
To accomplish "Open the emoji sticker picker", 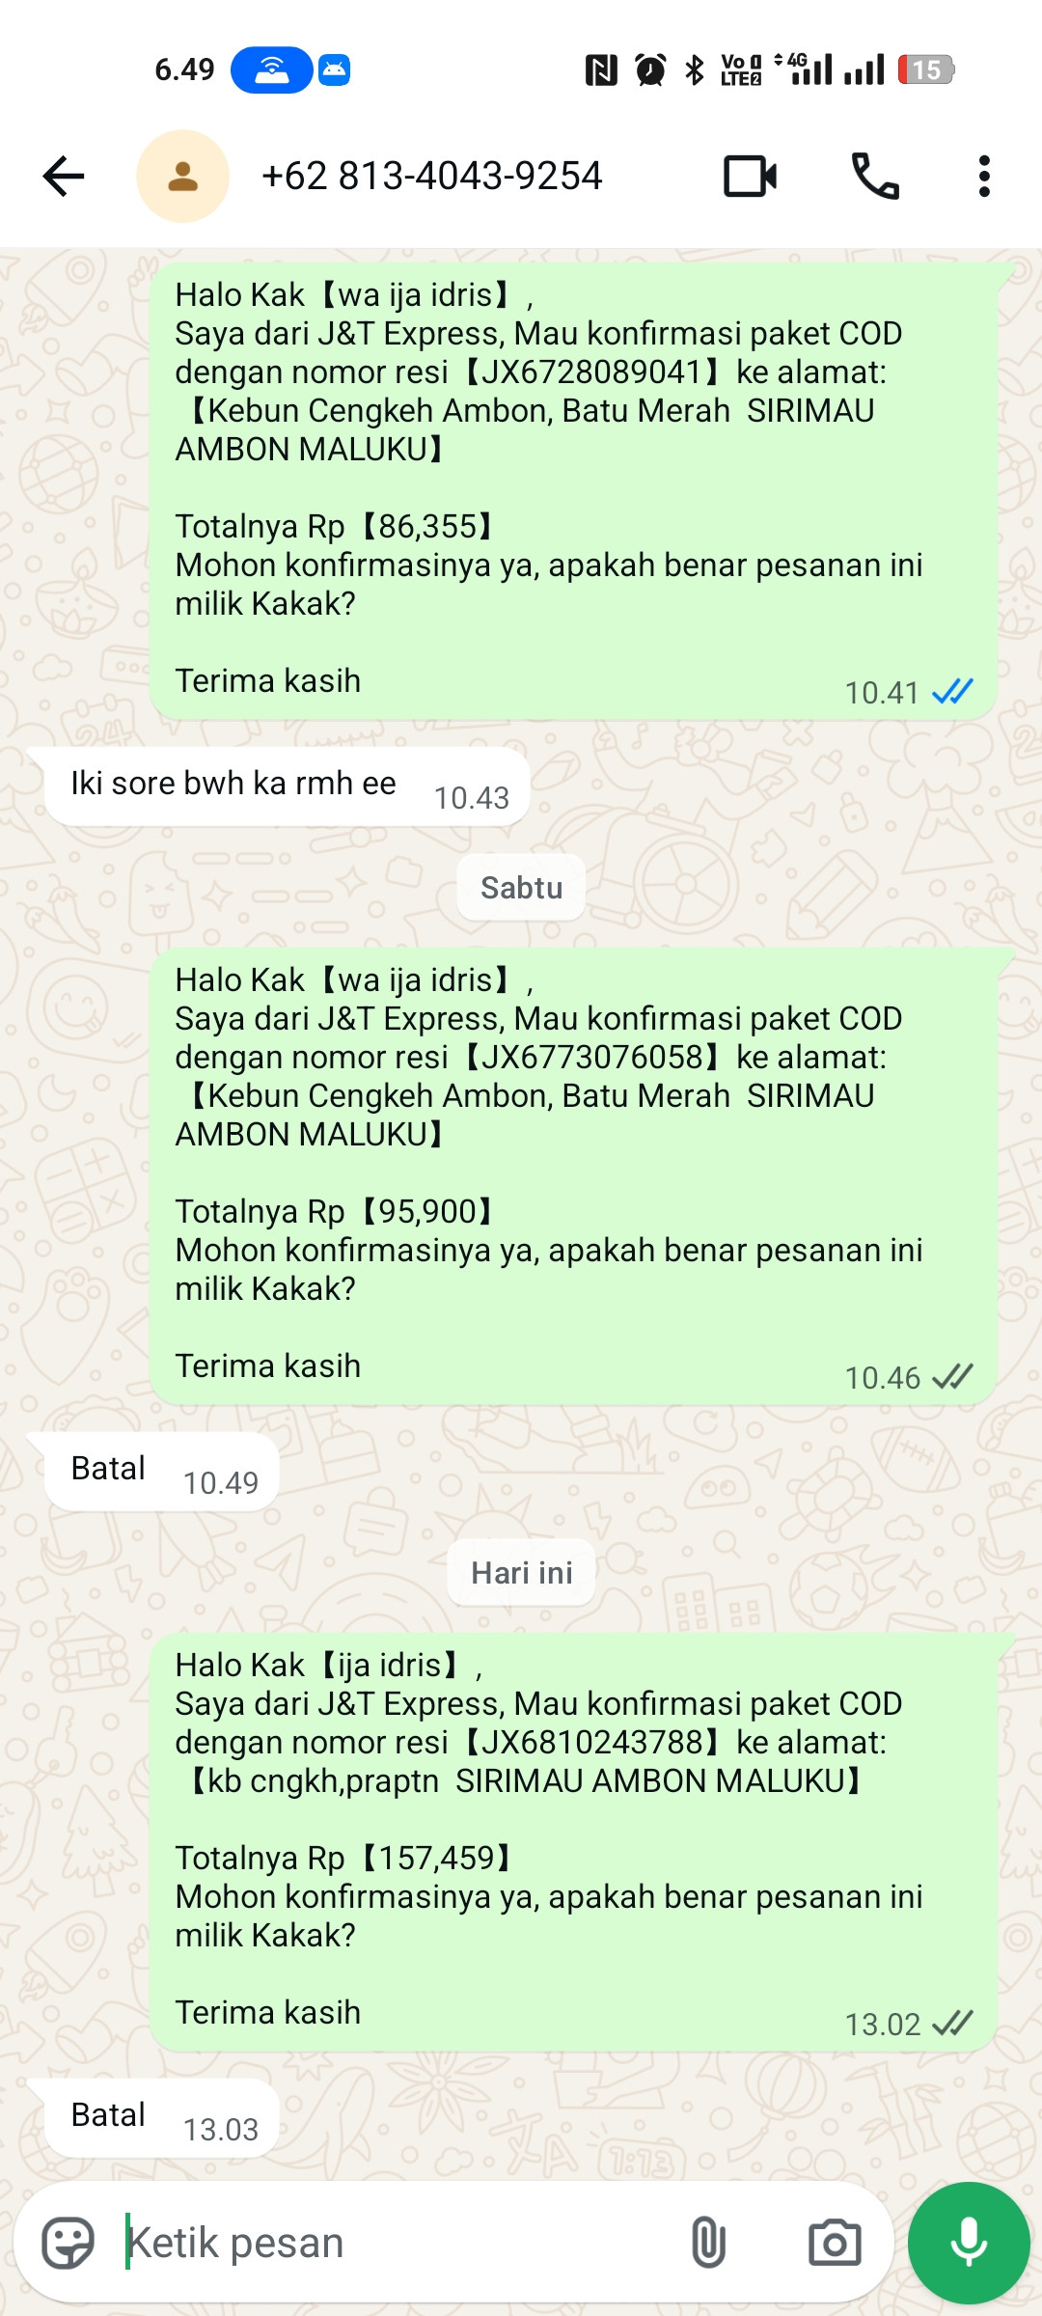I will [69, 2243].
